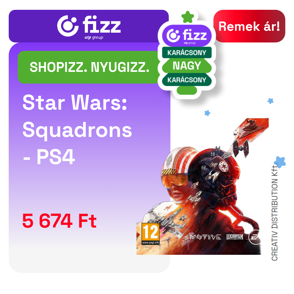The width and height of the screenshot is (294, 294).
Task: Click the NAGY label on tree badge
Action: pos(187,66)
